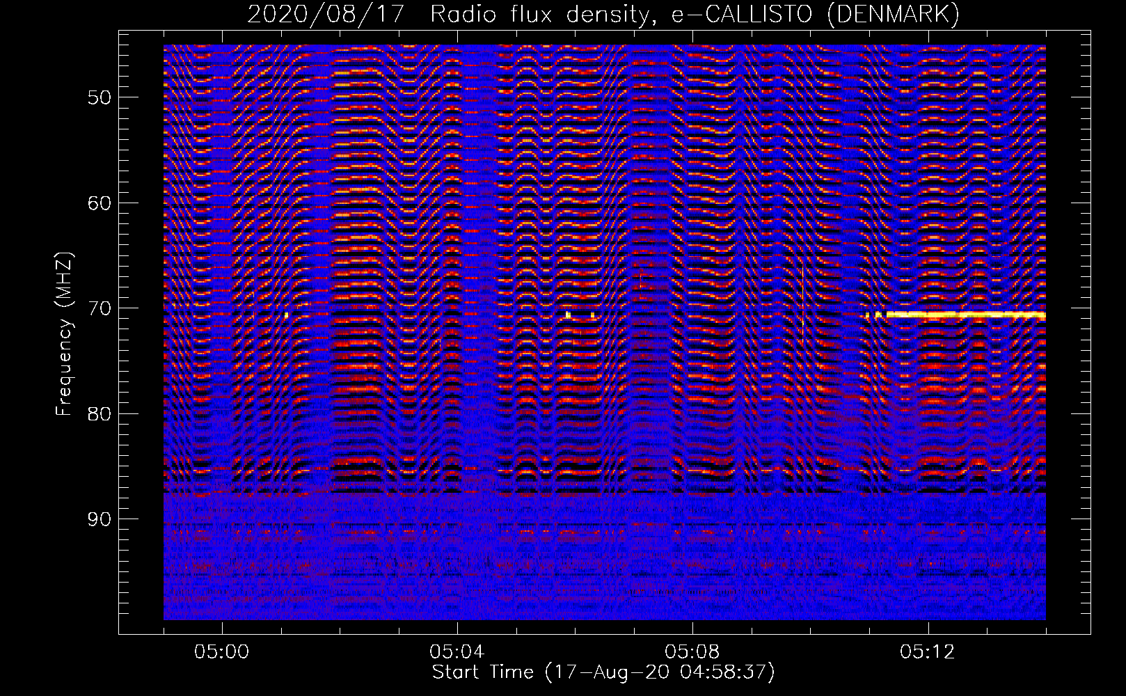Click the "Frequency (MHZ)" axis label
The image size is (1126, 696).
pyautogui.click(x=64, y=334)
